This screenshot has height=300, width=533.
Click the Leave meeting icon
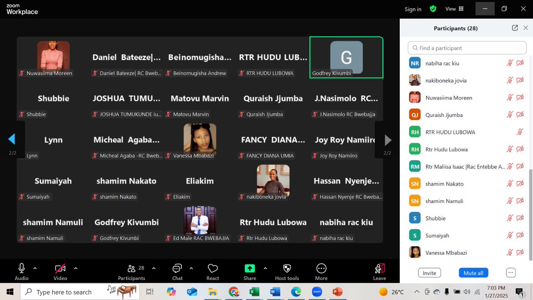tap(380, 268)
